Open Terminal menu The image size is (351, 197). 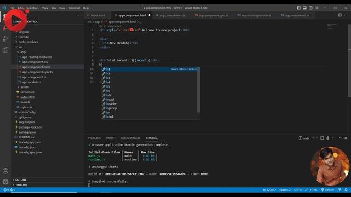click(74, 8)
